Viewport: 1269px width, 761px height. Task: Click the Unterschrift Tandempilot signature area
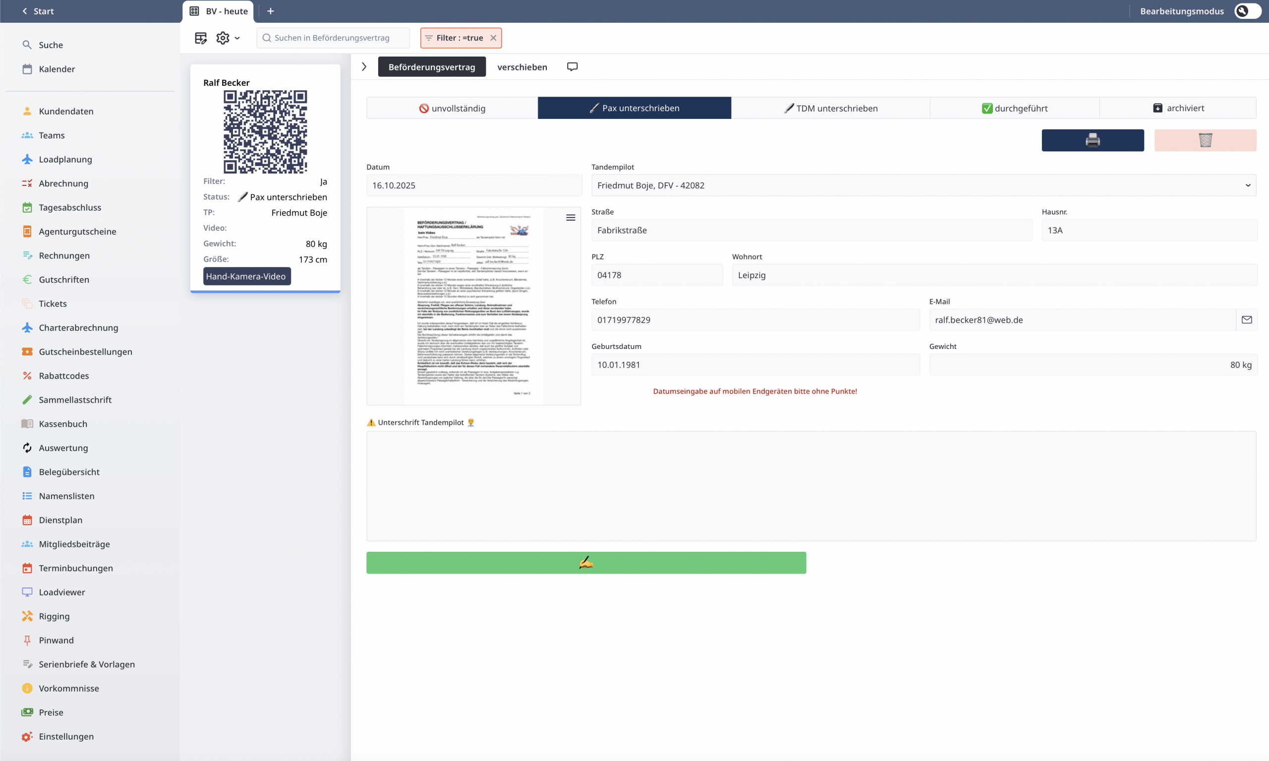click(x=810, y=486)
